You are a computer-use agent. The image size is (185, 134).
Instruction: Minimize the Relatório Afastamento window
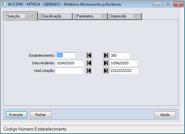pos(157,4)
